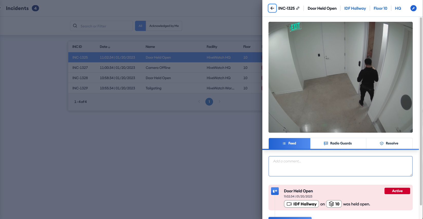Click the search magnifier icon
423x219 pixels.
pyautogui.click(x=75, y=26)
